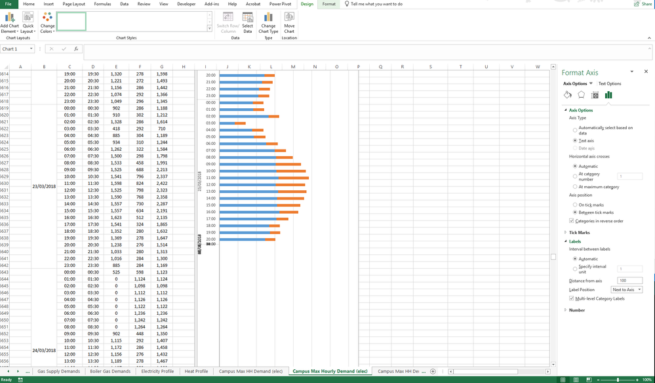Collapse the ribbon with the chevron

[x=649, y=38]
